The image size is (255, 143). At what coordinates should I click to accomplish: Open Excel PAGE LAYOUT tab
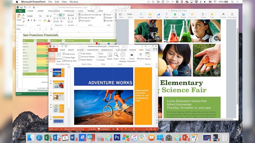click(x=54, y=11)
